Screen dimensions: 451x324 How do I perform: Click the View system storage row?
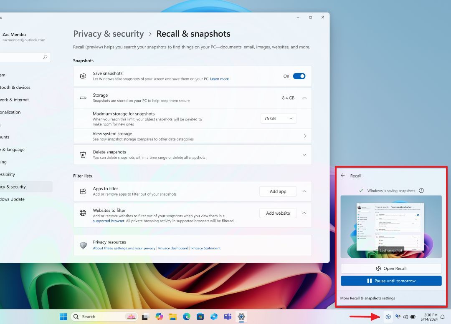tap(192, 136)
